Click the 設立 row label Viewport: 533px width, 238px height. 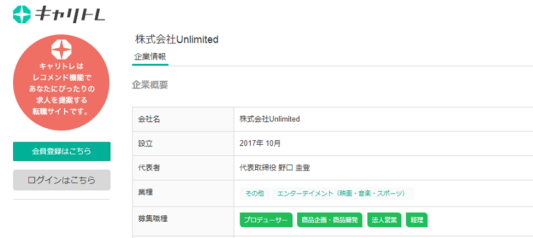(145, 143)
